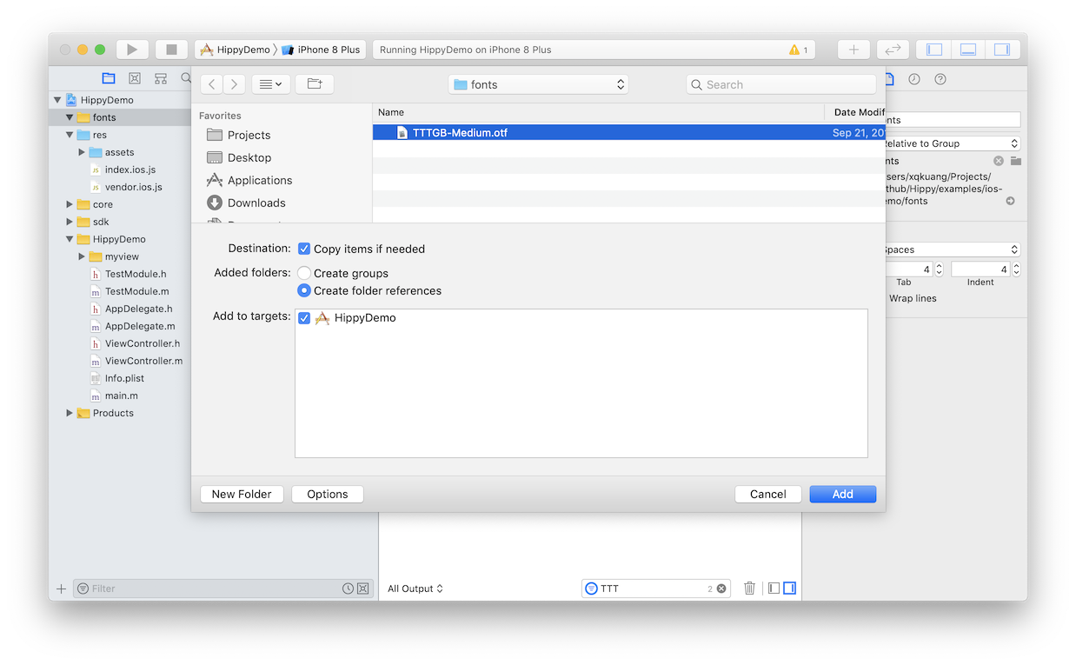Click the add (+) button below navigator
1076x665 pixels.
61,589
